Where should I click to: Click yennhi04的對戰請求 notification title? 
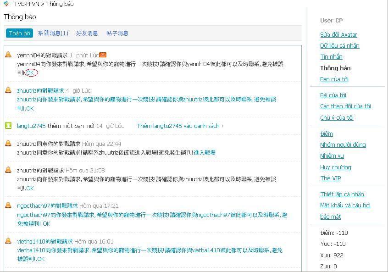[42, 55]
